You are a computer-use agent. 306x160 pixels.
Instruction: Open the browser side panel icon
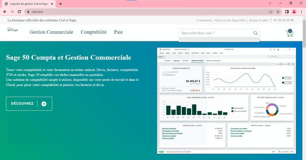287,12
